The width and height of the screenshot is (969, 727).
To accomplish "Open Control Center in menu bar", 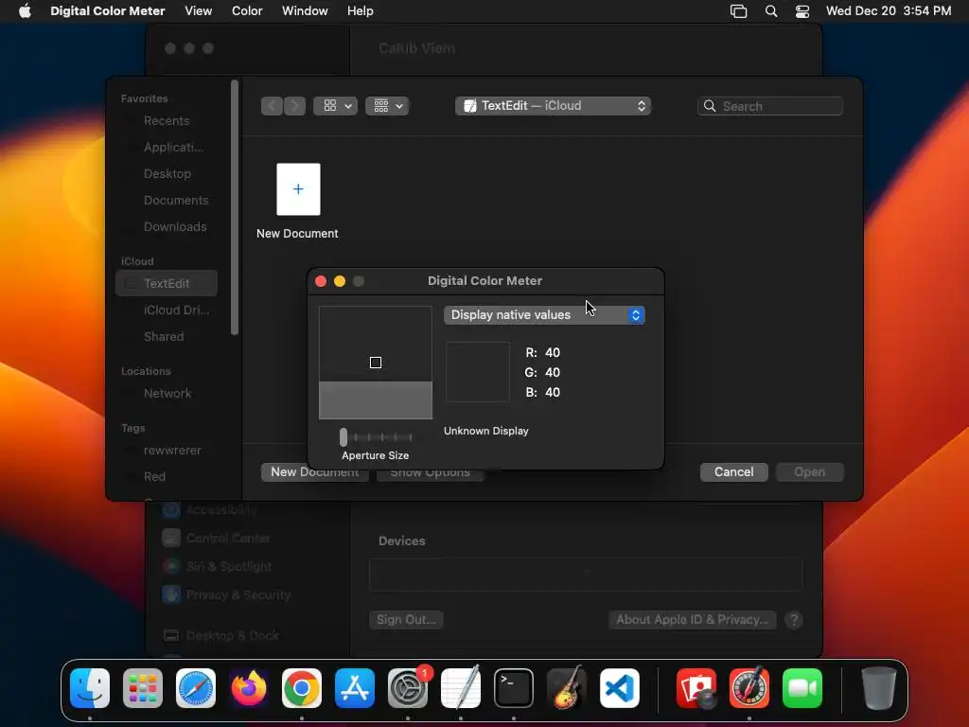I will point(802,11).
